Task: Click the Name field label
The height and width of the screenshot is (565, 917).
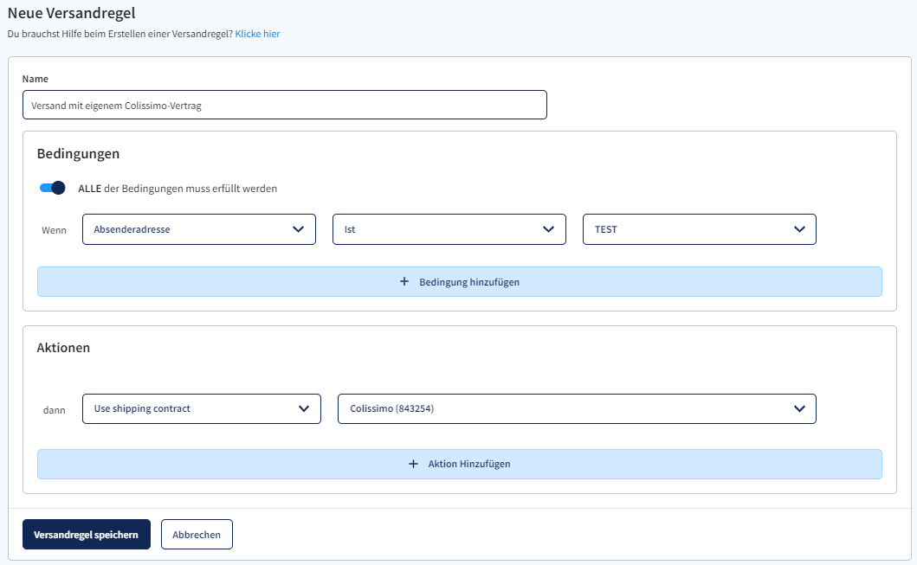Action: click(36, 79)
